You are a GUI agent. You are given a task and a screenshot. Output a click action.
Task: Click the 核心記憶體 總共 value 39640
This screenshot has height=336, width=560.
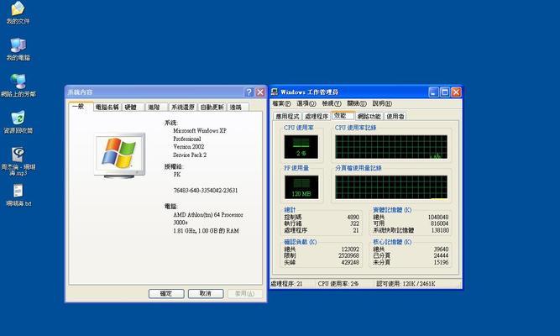[x=441, y=249]
